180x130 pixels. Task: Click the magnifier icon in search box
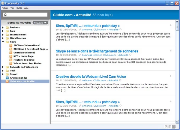coord(5,15)
